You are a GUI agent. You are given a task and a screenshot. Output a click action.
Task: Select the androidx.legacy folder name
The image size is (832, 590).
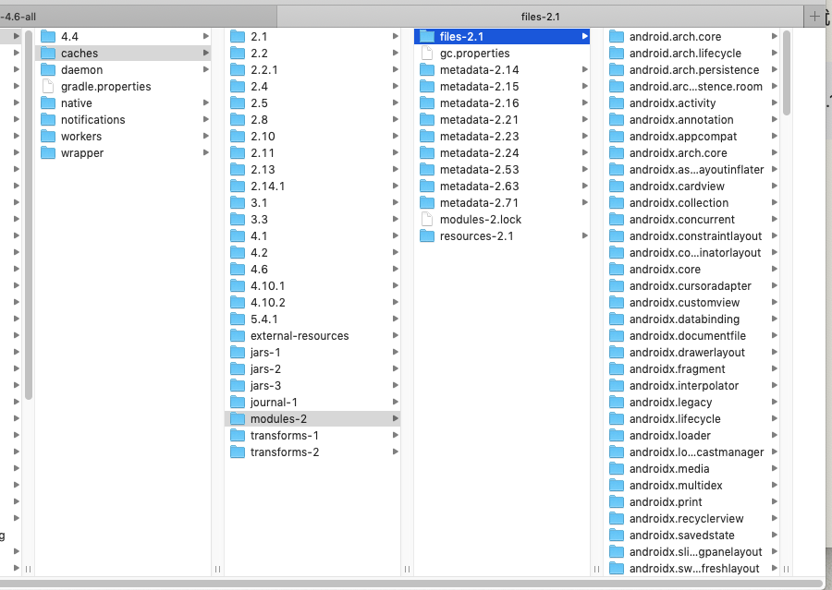670,402
